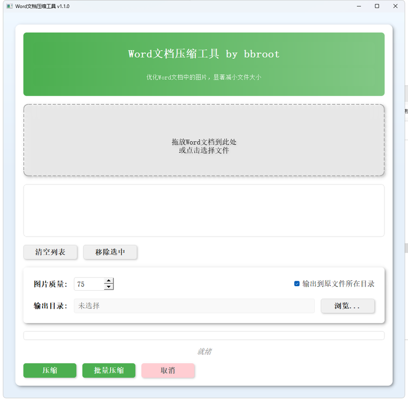Maximize the Word文档压缩工具 window

377,6
